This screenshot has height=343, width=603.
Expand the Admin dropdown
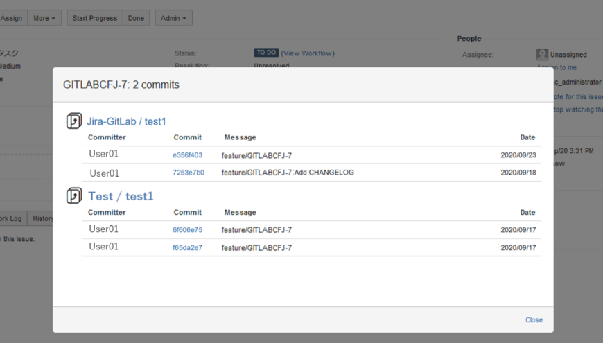click(x=173, y=18)
